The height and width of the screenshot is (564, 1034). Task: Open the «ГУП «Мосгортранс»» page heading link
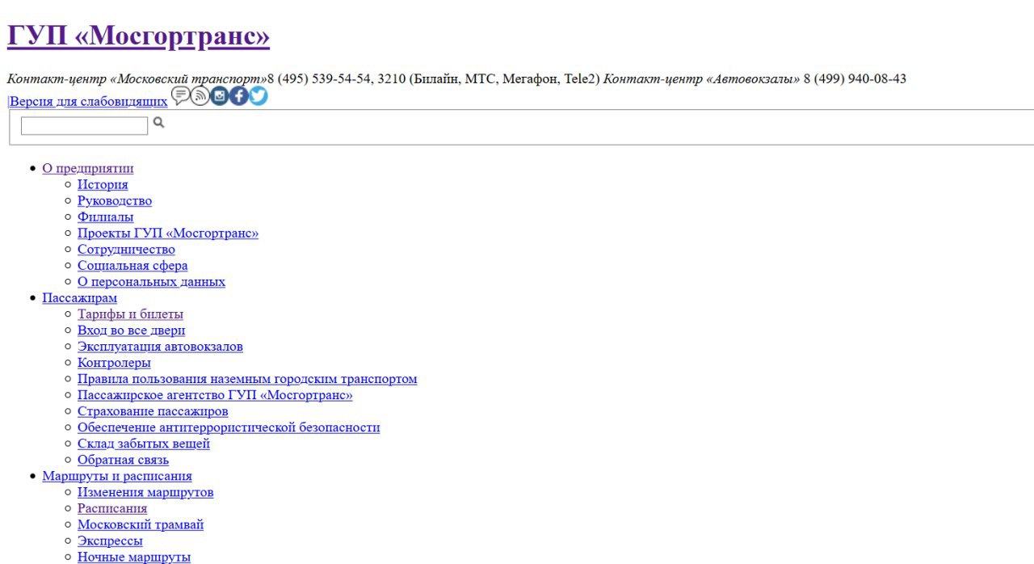(138, 36)
